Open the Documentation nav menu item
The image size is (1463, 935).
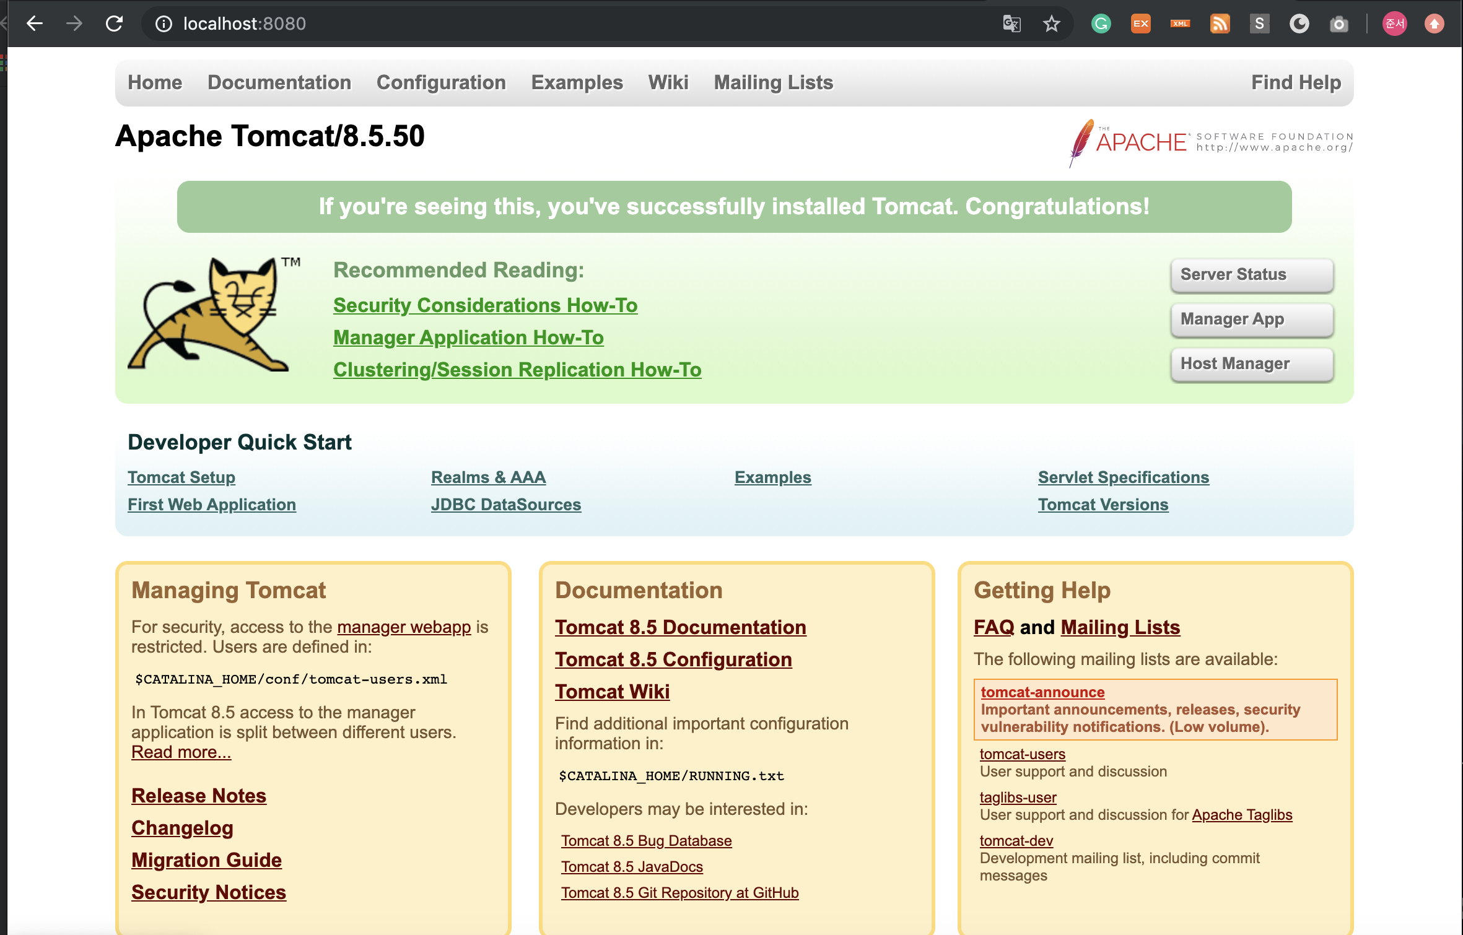click(x=279, y=82)
